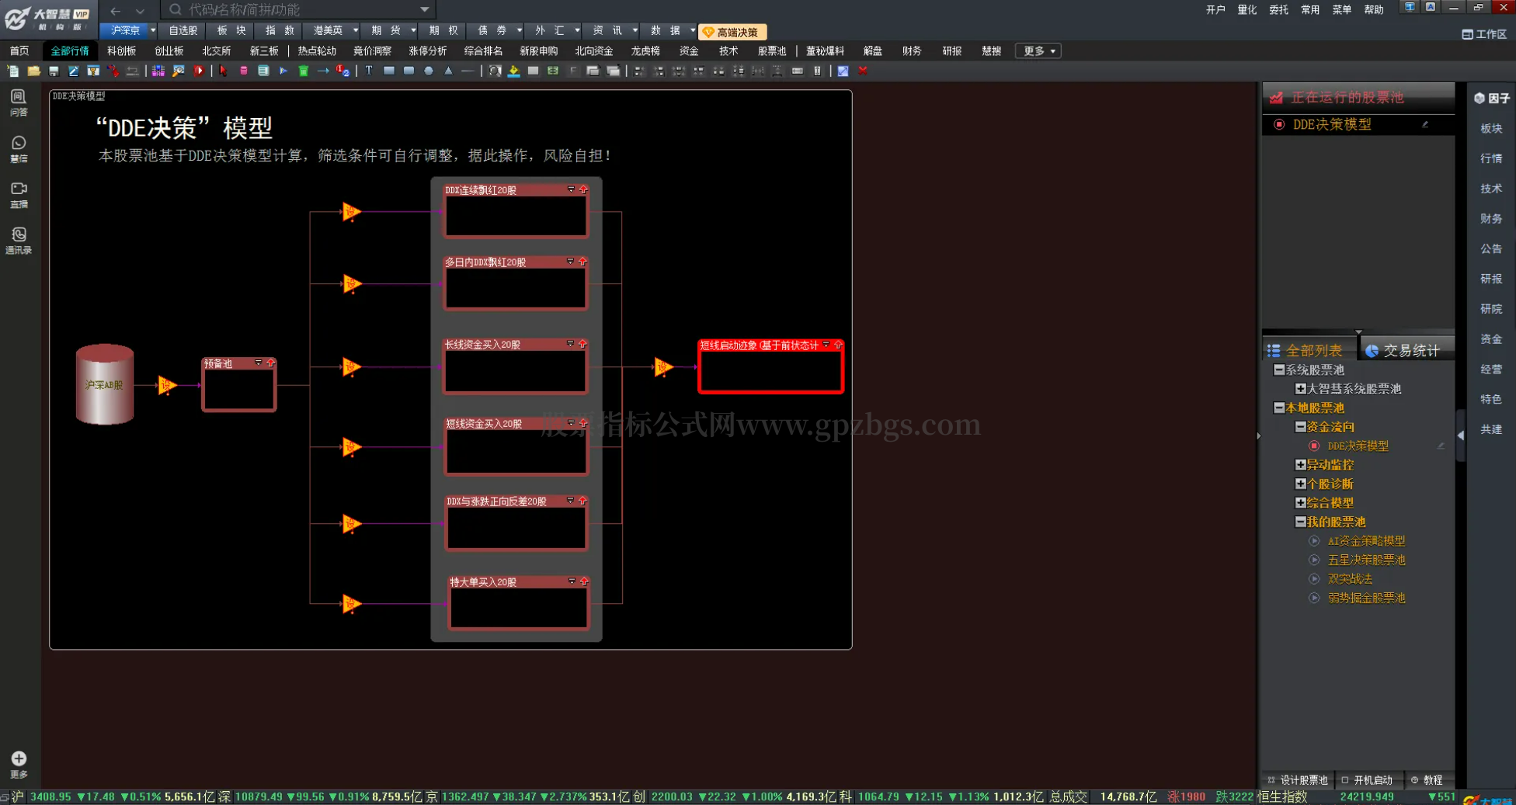Screen dimensions: 1516x805
Task: Collapse the 资金流向 tree node
Action: 1300,427
